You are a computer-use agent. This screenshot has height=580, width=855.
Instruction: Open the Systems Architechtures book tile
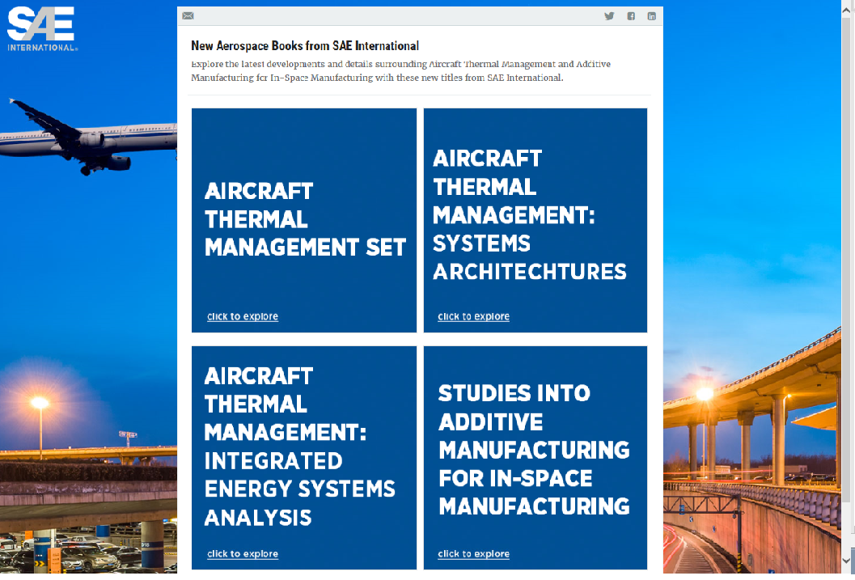(535, 220)
